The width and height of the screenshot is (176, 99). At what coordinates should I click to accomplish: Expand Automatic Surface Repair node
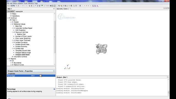coord(12,28)
